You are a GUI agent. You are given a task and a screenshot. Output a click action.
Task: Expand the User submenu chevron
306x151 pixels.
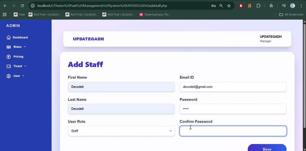[x=23, y=75]
